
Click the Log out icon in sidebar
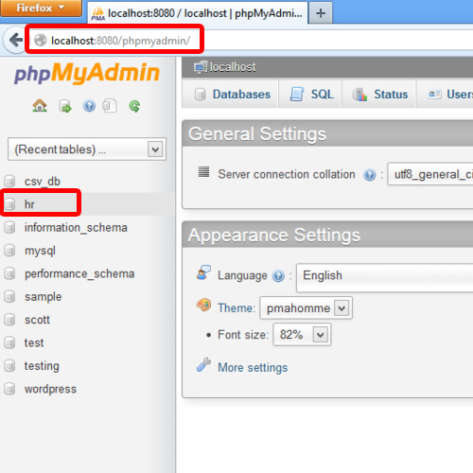65,106
